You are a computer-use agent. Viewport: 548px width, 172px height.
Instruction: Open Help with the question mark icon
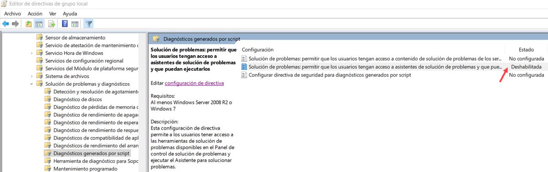65,24
